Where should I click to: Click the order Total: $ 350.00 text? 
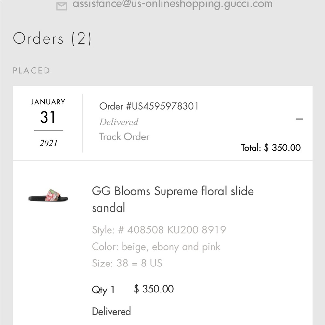coord(271,148)
